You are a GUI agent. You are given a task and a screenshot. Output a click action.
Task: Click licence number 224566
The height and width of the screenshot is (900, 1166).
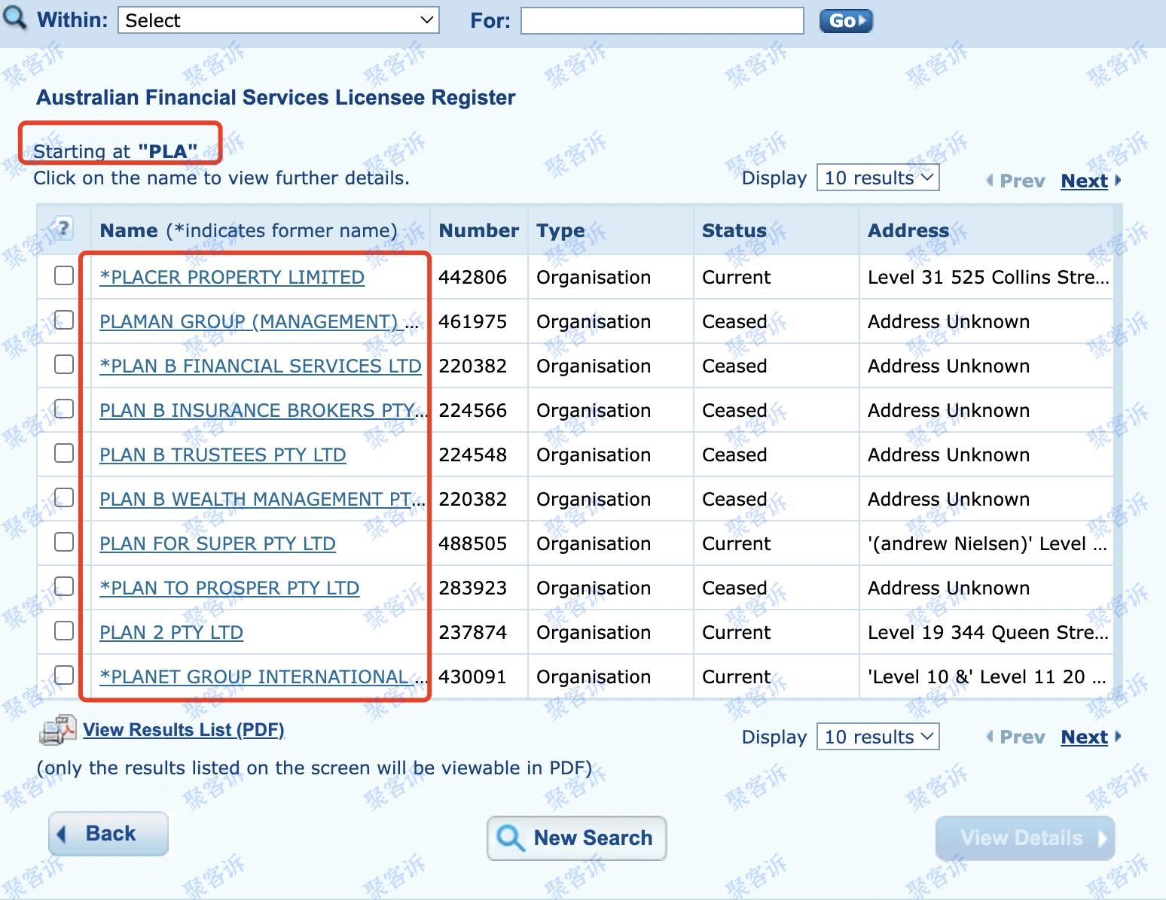(x=473, y=410)
